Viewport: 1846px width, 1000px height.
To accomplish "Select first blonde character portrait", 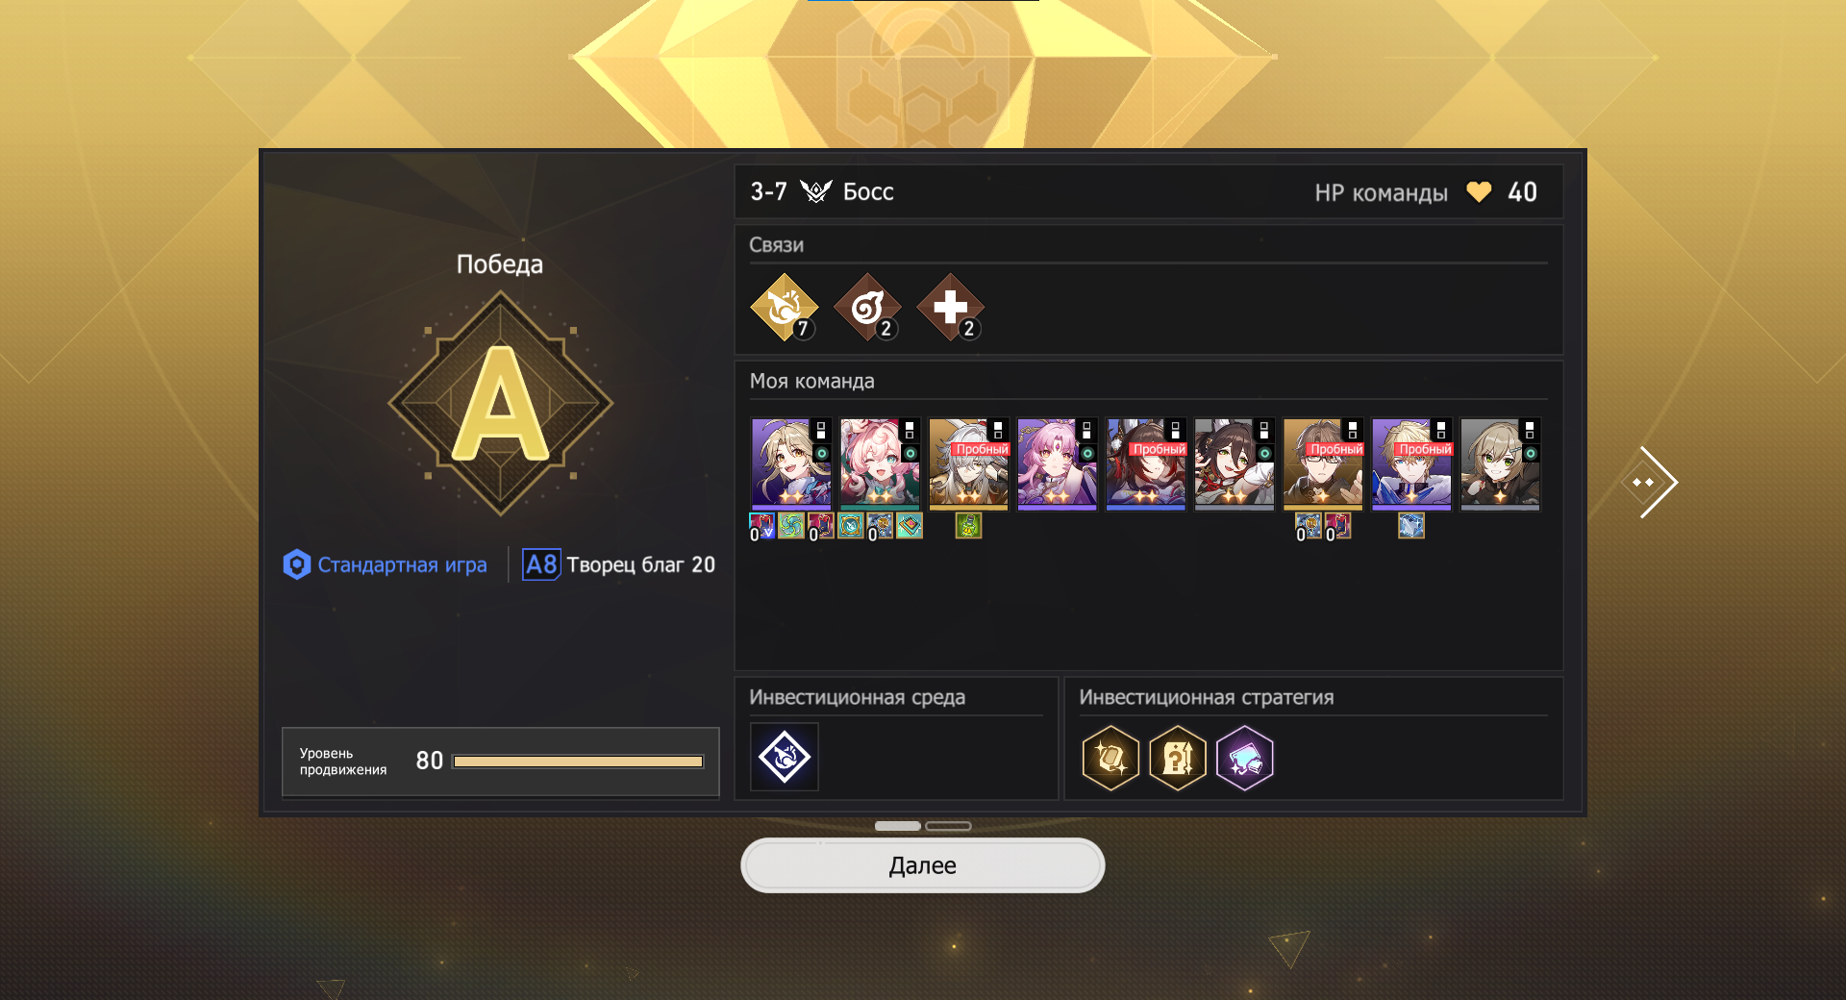I will [x=790, y=463].
